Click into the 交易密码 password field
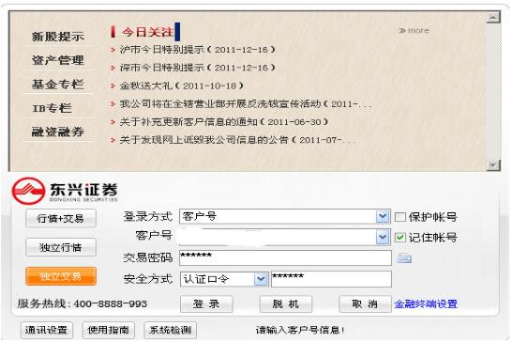The height and width of the screenshot is (342, 514). [285, 258]
